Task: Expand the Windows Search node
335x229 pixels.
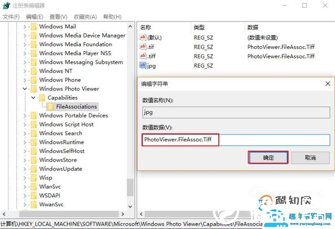Action: point(25,134)
